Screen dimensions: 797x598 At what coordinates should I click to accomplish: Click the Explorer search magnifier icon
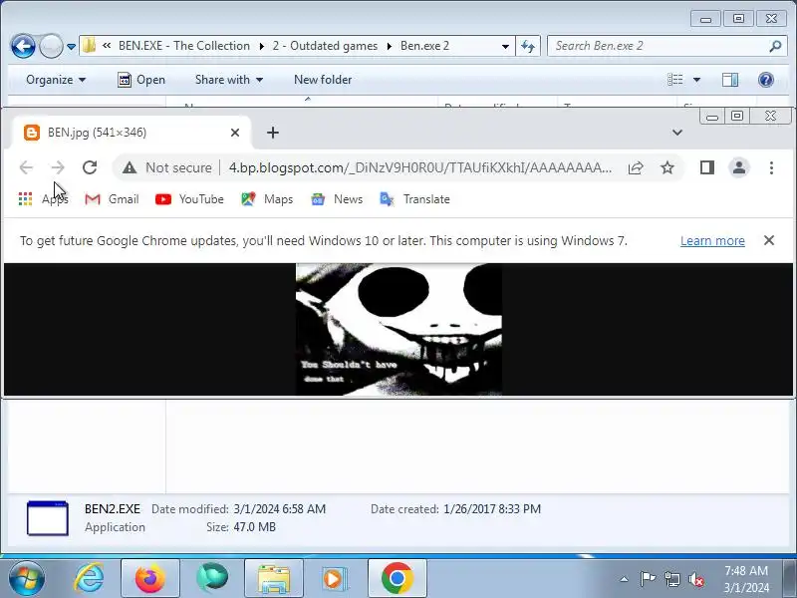(775, 46)
